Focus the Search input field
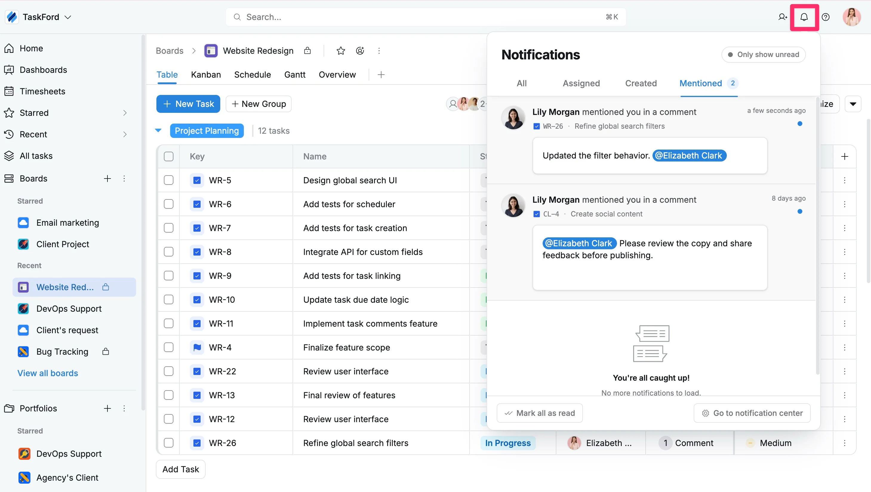The width and height of the screenshot is (871, 492). coord(426,17)
